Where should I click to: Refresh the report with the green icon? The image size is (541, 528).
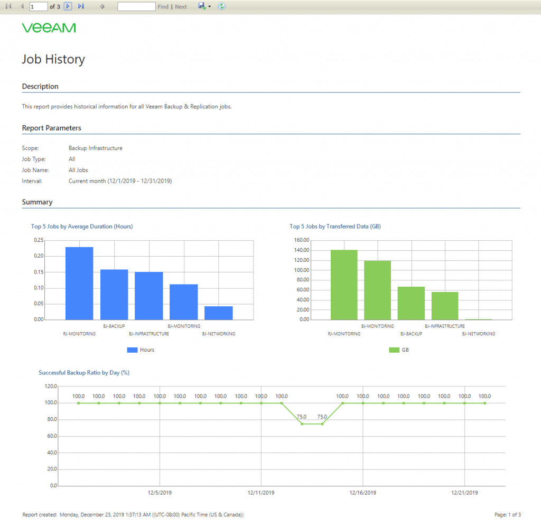(221, 6)
